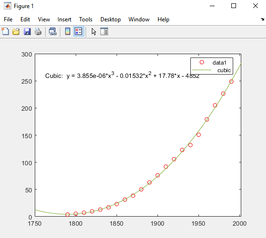Click the New Figure toolbar icon
The height and width of the screenshot is (238, 266).
point(5,31)
